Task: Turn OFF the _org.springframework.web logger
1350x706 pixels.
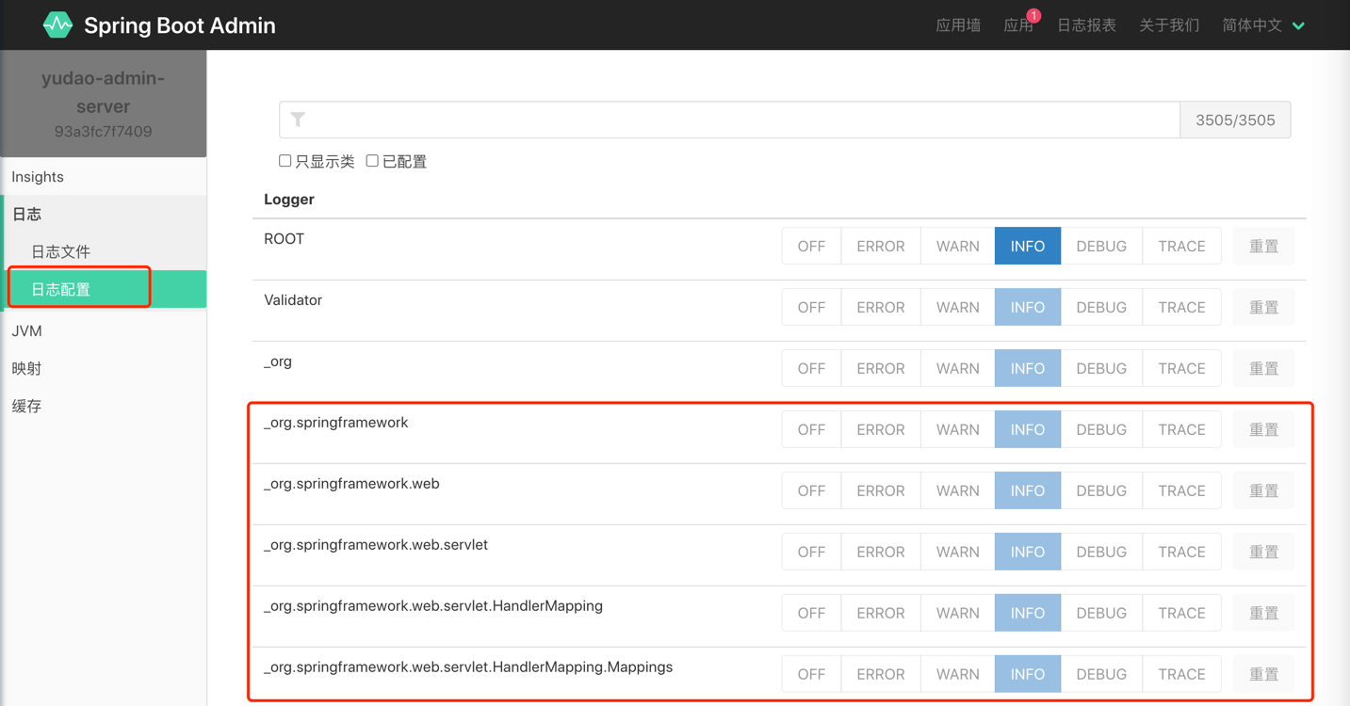Action: point(810,490)
